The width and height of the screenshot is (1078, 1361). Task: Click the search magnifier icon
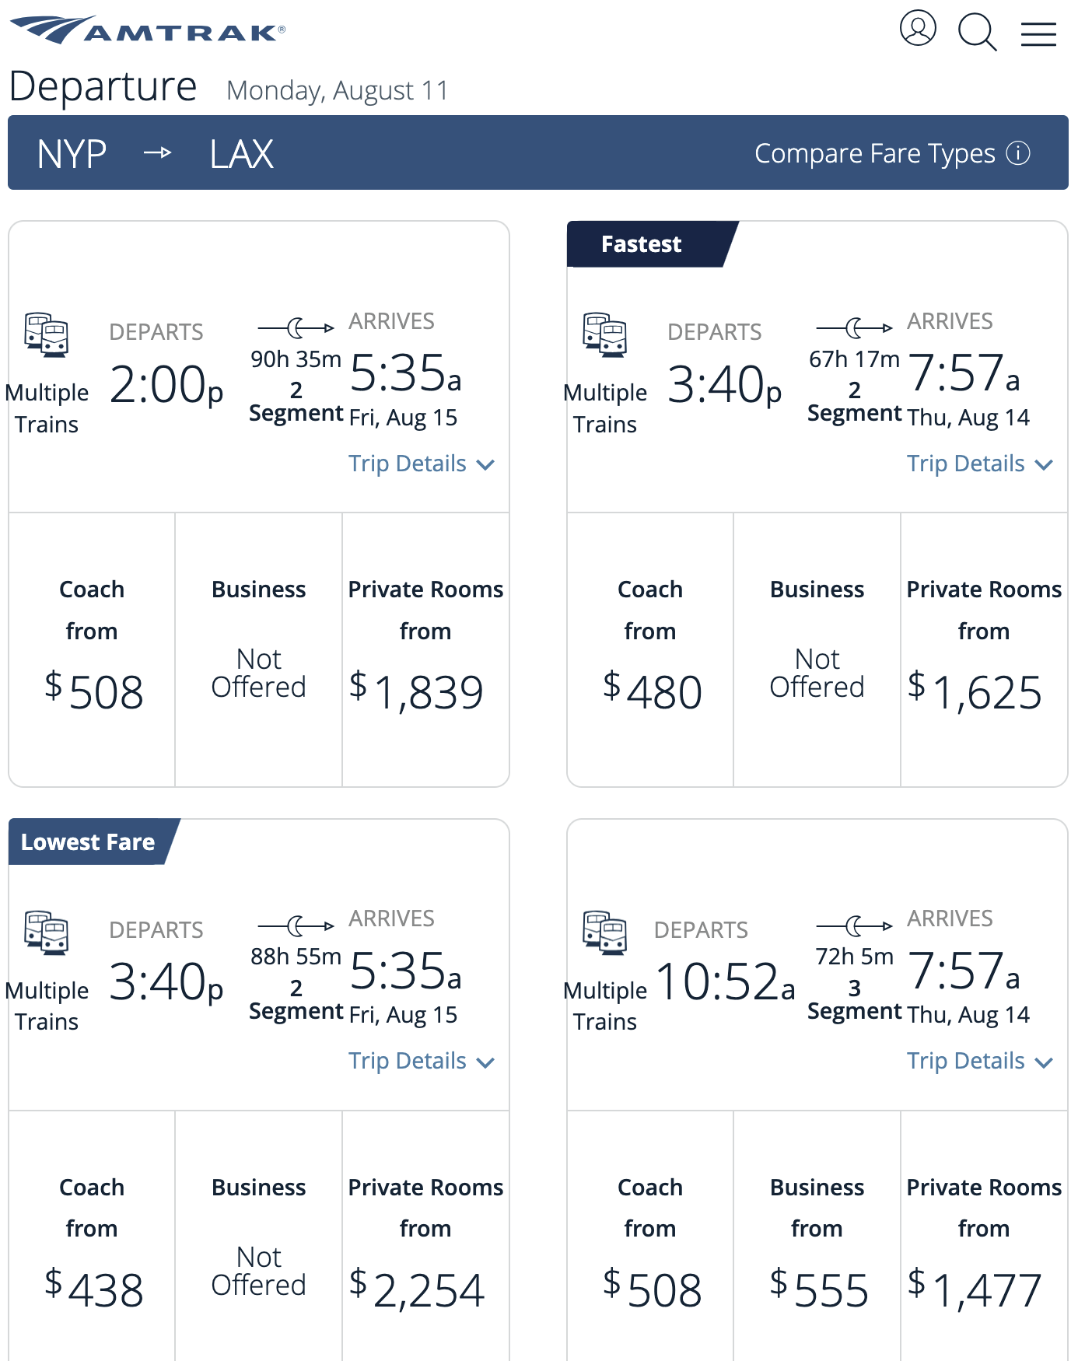(978, 32)
